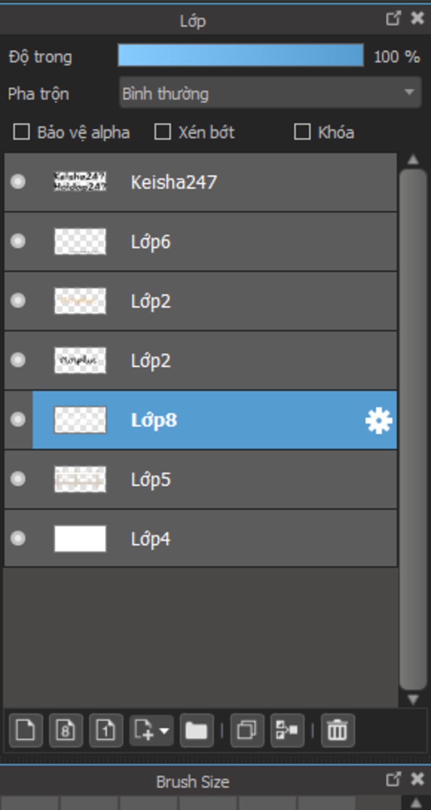This screenshot has width=431, height=810.
Task: Toggle visibility of the Lớp5 layer
Action: (x=18, y=479)
